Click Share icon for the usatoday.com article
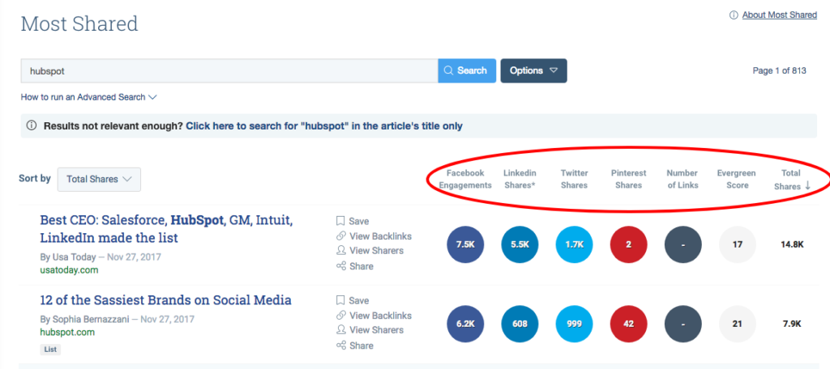 click(x=341, y=266)
